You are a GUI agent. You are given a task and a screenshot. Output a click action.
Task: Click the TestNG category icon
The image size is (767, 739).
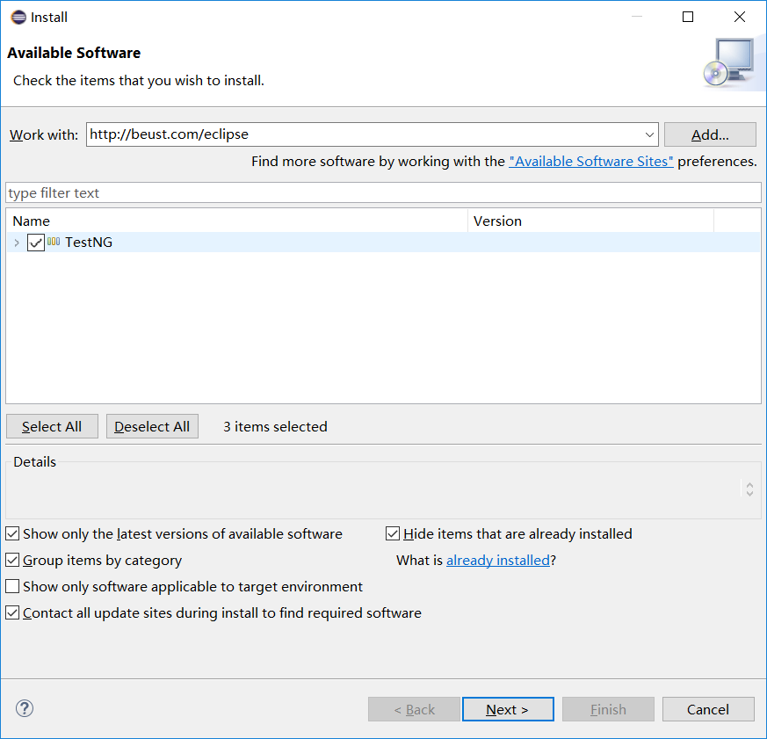tap(54, 242)
